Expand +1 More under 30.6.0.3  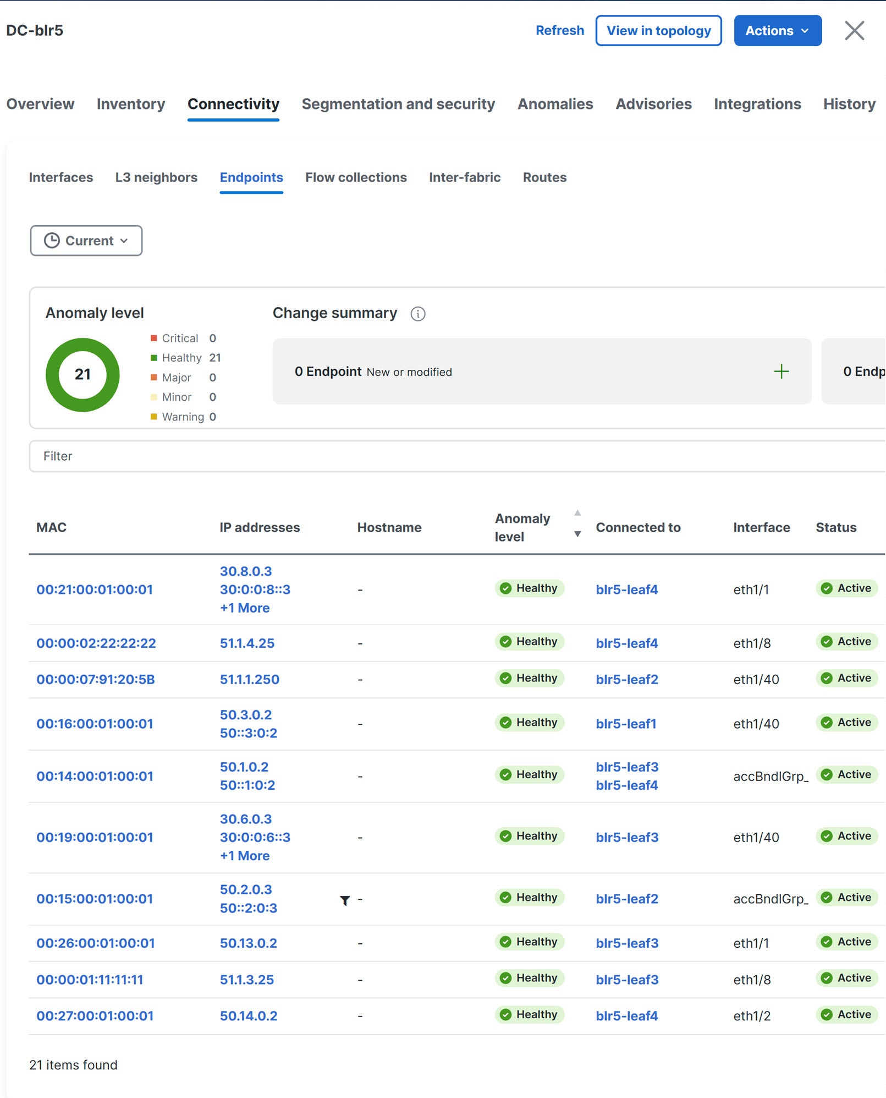[x=245, y=856]
